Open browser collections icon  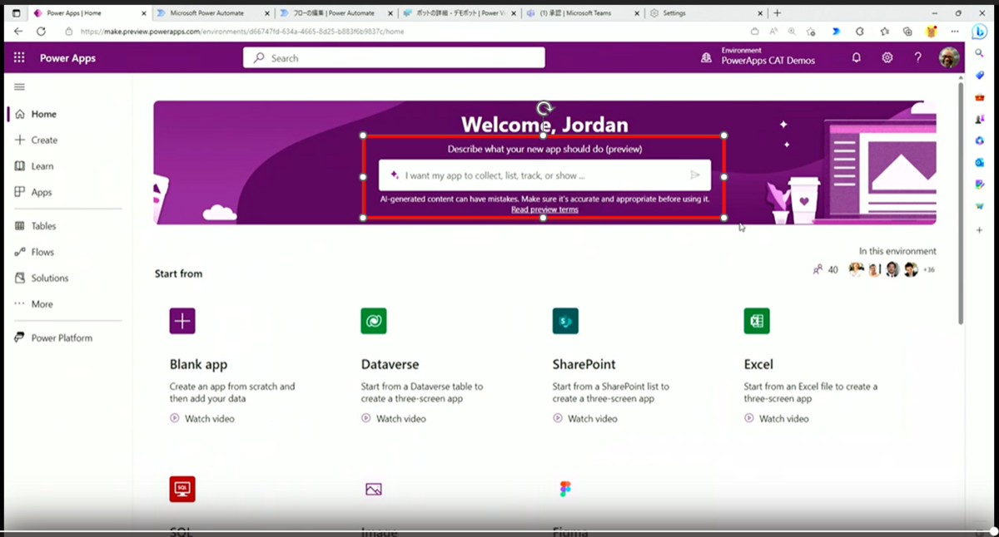(x=908, y=31)
